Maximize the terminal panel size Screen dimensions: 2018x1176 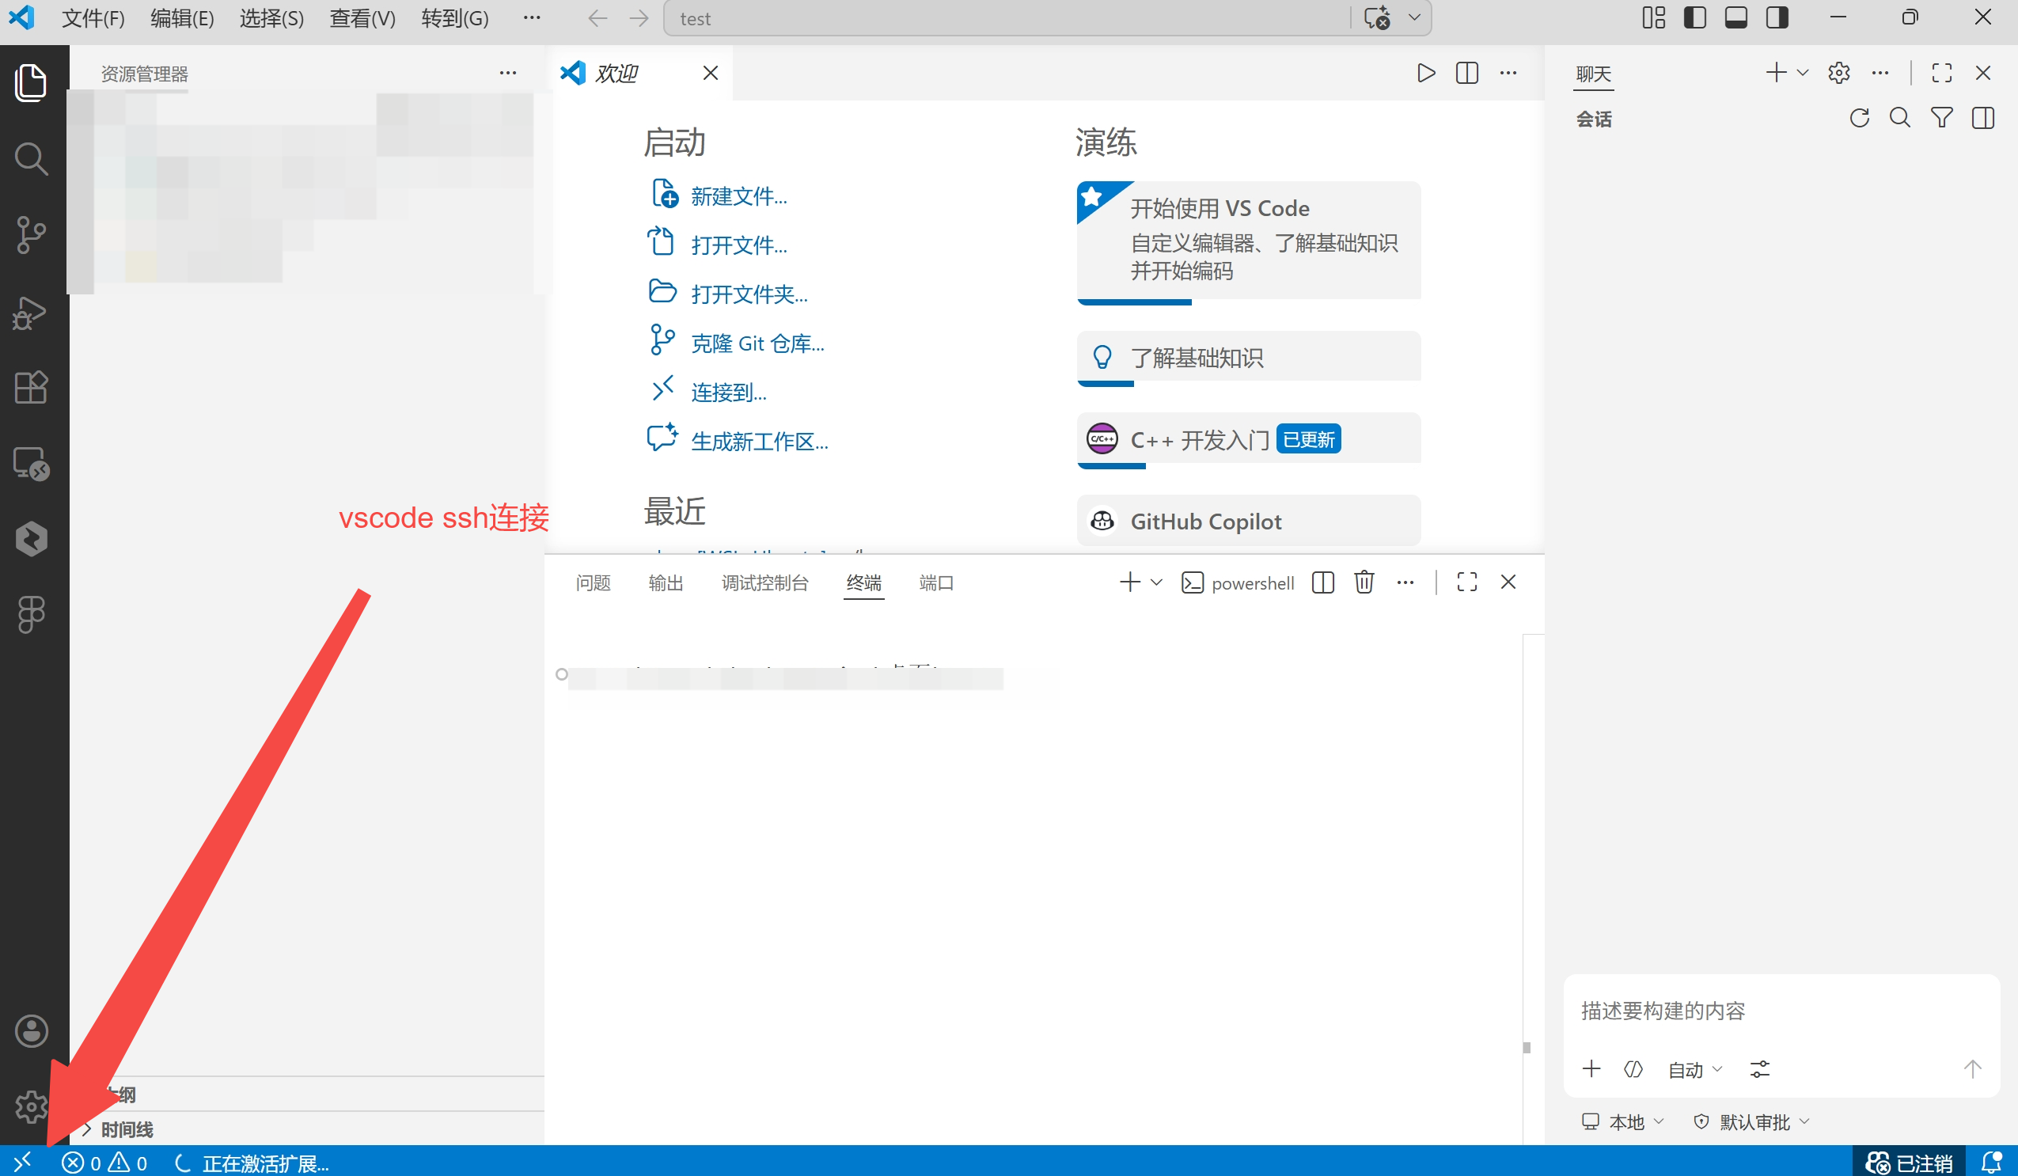coord(1466,582)
